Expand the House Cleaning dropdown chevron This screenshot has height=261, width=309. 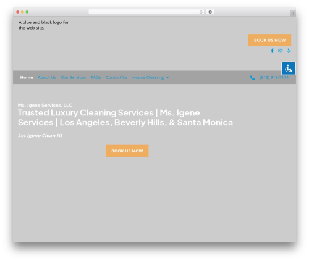(x=167, y=77)
